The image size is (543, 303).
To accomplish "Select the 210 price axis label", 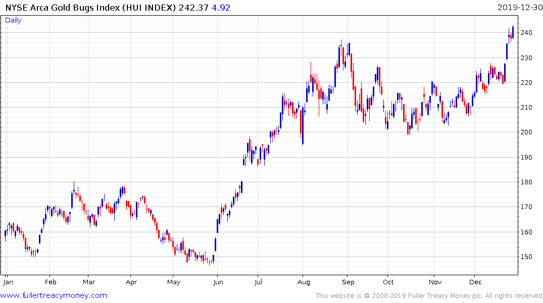I will point(526,108).
